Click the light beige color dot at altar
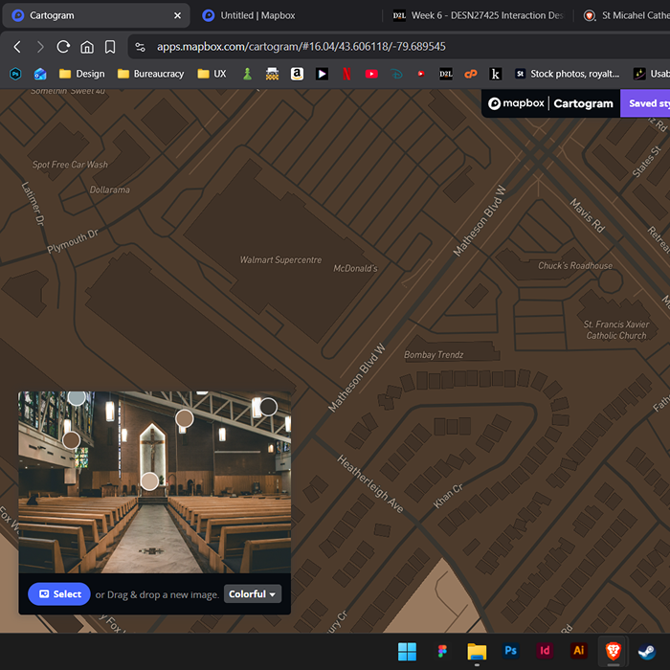The width and height of the screenshot is (670, 670). [x=149, y=481]
